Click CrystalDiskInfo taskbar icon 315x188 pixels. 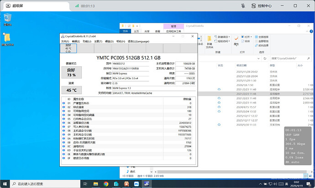(x=147, y=184)
